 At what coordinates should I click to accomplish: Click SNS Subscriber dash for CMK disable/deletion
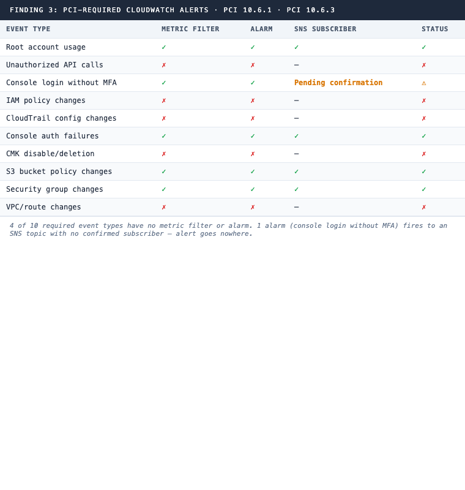pos(297,154)
